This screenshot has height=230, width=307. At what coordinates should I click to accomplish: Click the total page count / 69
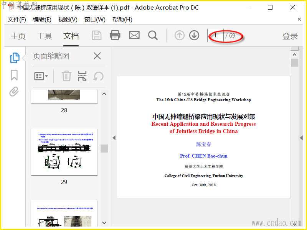[x=230, y=36]
